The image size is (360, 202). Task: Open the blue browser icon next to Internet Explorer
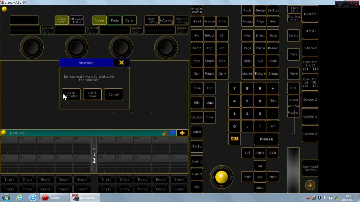33,198
